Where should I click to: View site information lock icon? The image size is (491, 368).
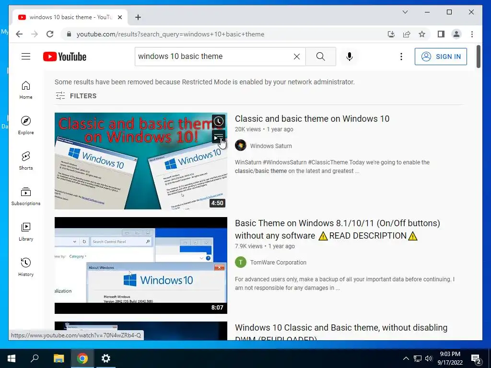69,34
